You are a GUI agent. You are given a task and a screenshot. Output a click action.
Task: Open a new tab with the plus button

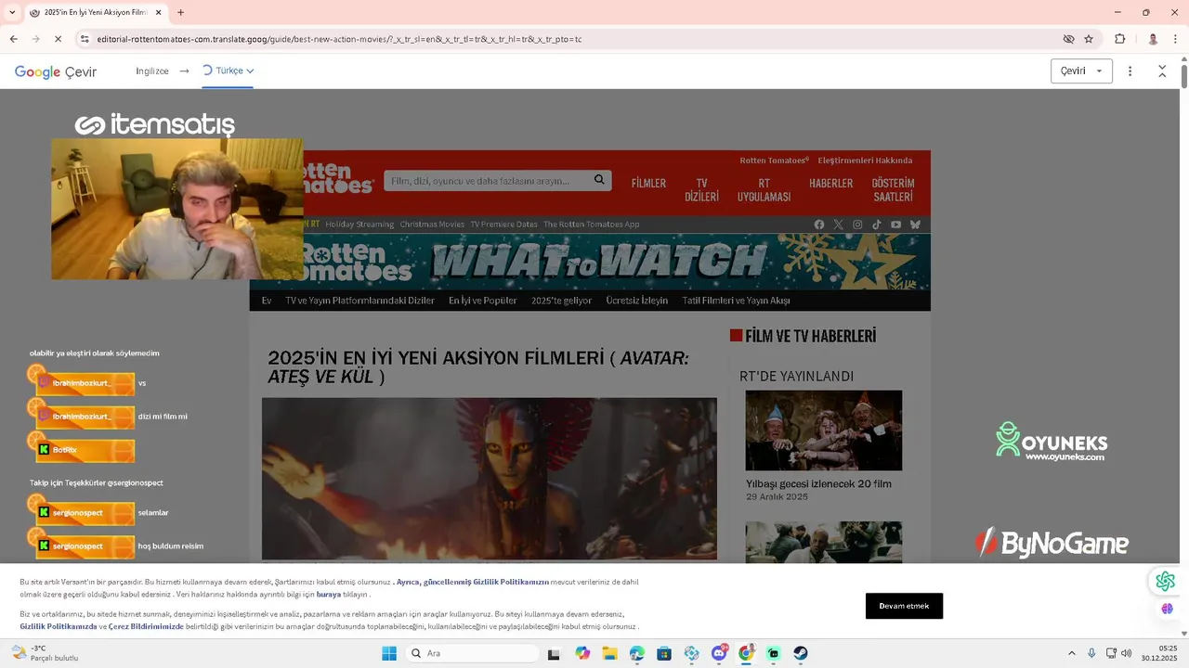click(x=180, y=12)
